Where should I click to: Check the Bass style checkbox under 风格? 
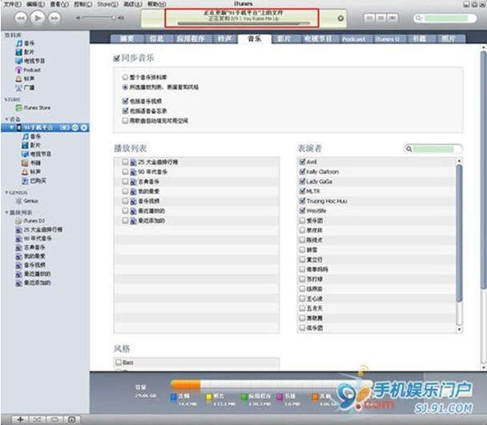[119, 362]
